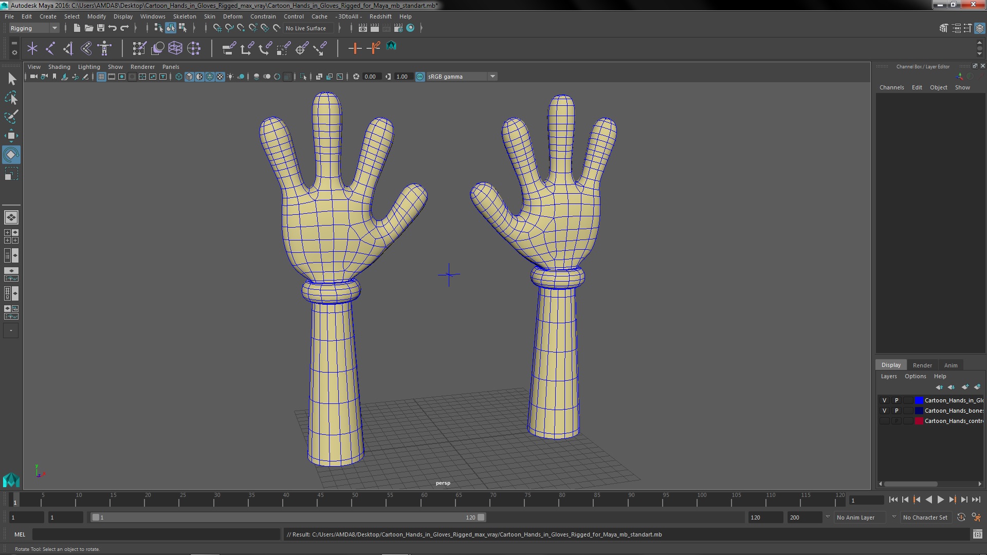987x555 pixels.
Task: Play the animation forward
Action: (940, 499)
